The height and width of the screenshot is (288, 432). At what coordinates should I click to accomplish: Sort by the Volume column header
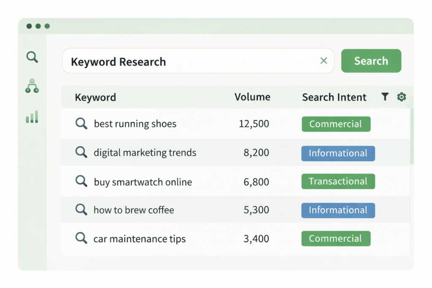point(252,97)
